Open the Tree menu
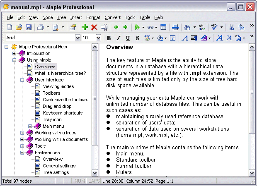 pyautogui.click(x=61, y=17)
